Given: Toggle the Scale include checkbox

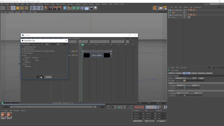Looking at the screenshot, I should click(23, 60).
